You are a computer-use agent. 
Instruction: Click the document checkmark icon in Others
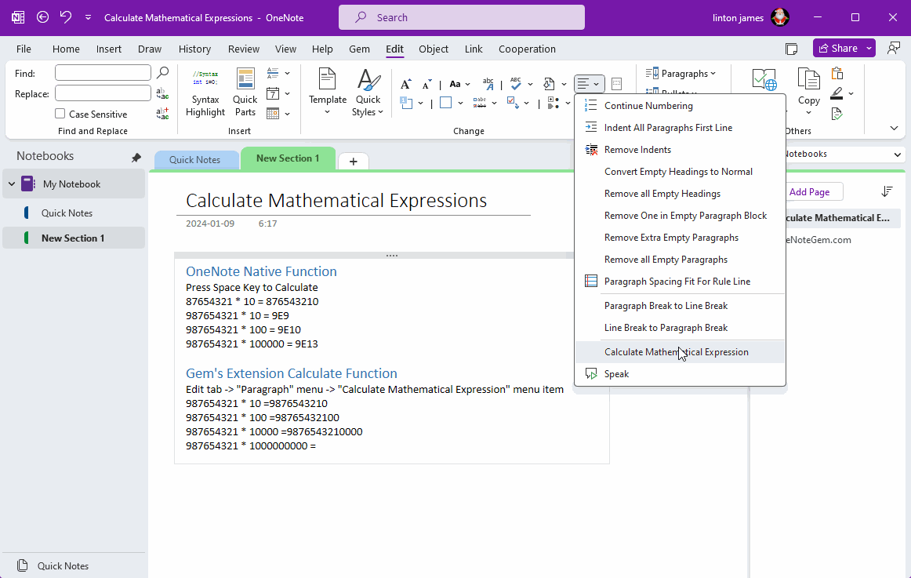[837, 113]
